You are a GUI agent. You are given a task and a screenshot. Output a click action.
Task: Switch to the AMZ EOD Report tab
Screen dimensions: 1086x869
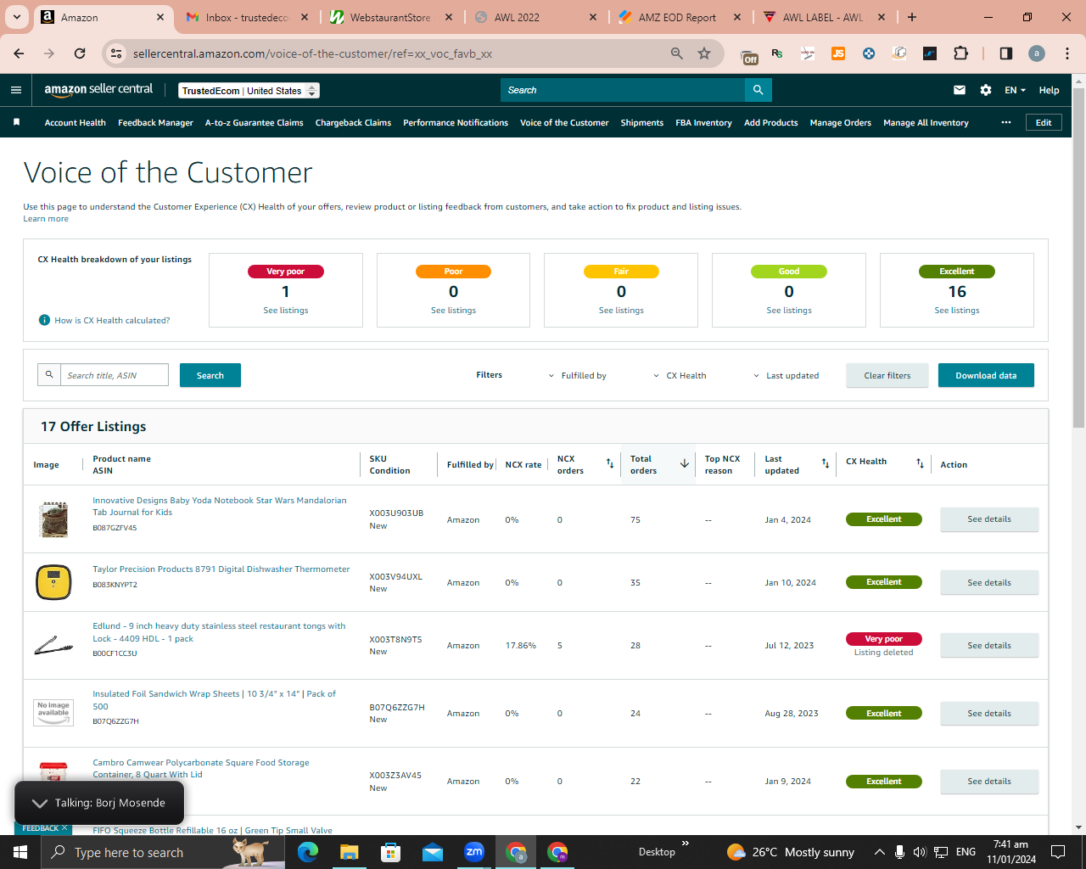[680, 17]
